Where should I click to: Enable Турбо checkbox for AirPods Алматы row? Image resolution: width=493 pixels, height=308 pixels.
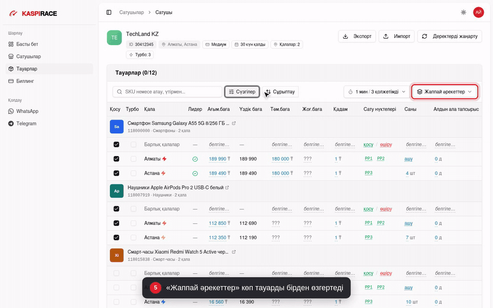[x=134, y=223]
